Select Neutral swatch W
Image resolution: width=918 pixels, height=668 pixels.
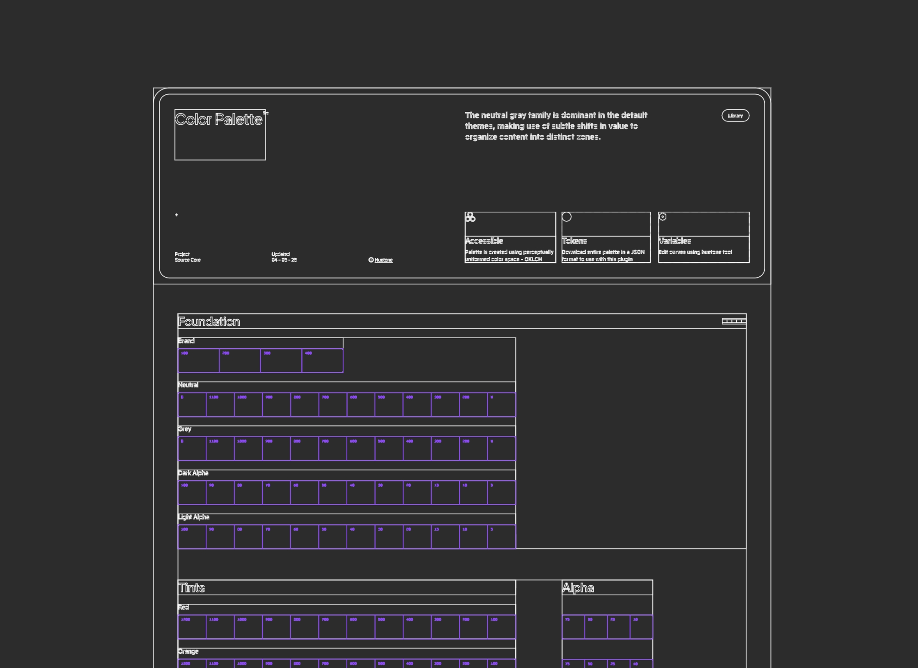(x=502, y=405)
